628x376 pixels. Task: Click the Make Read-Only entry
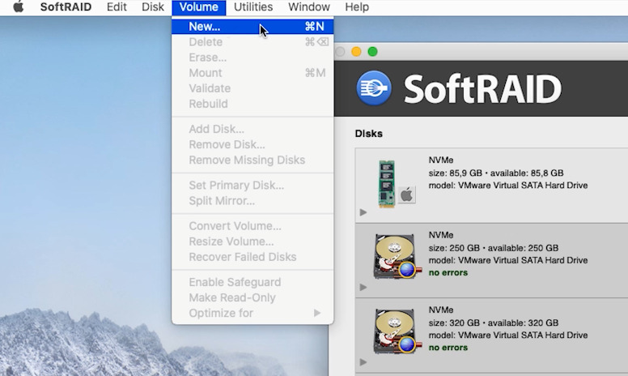(252, 297)
